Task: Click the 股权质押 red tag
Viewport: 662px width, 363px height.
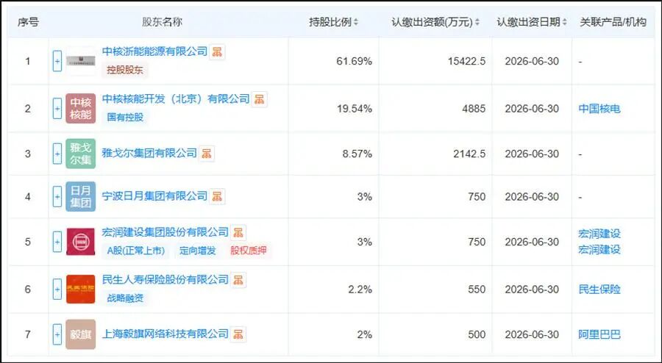Action: click(249, 251)
